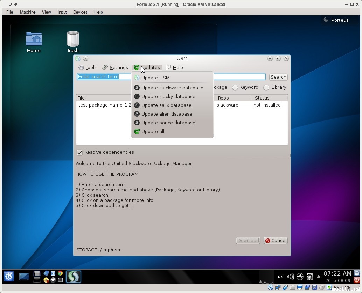Open the terminal from the taskbar
Image resolution: width=362 pixels, height=293 pixels.
60,280
